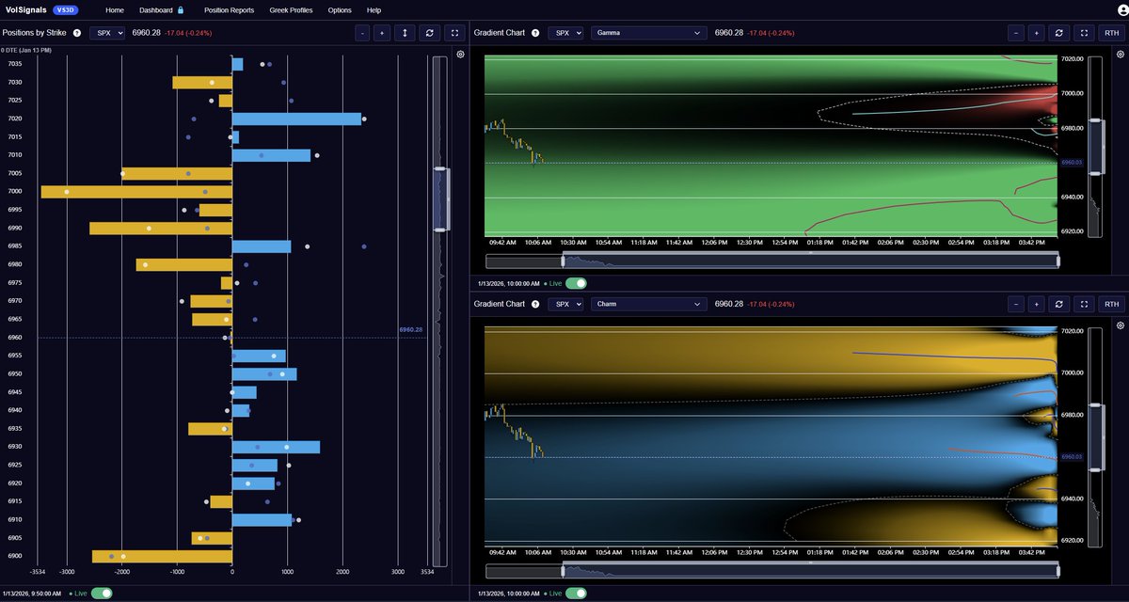Zoom out the Gamma gradient chart

coord(1016,32)
